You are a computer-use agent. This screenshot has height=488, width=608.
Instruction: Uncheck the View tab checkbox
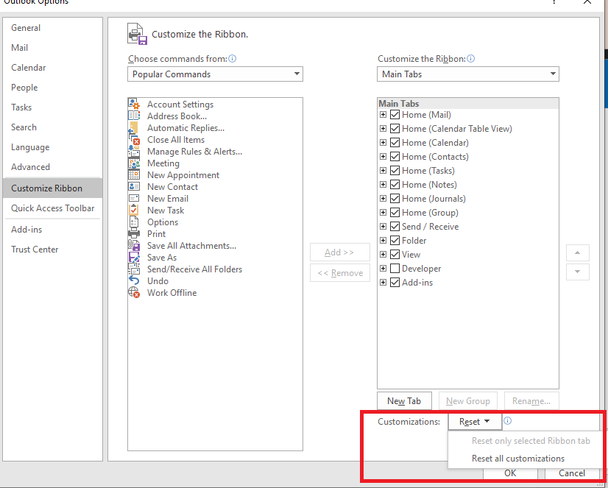click(x=395, y=254)
